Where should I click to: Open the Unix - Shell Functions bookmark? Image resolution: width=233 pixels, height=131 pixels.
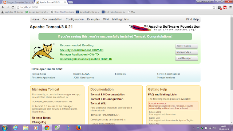click(x=62, y=12)
